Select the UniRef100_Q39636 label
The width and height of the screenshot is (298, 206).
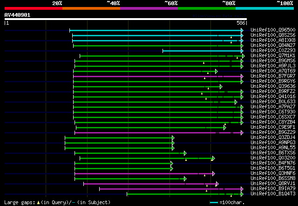click(273, 86)
